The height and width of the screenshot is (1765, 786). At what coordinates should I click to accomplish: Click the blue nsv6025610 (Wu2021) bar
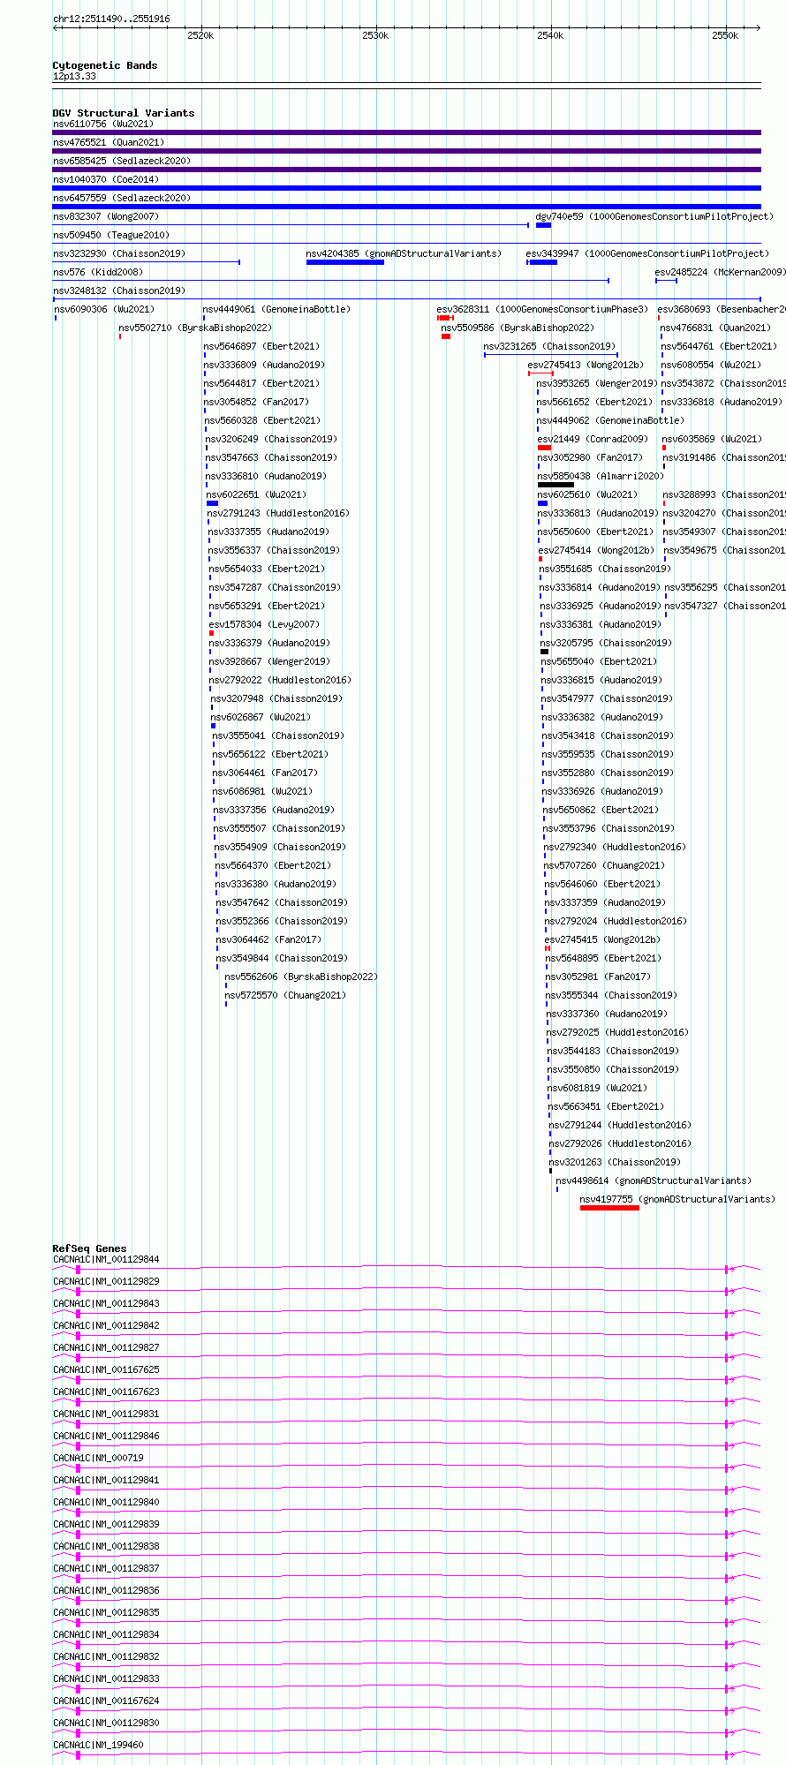point(542,503)
